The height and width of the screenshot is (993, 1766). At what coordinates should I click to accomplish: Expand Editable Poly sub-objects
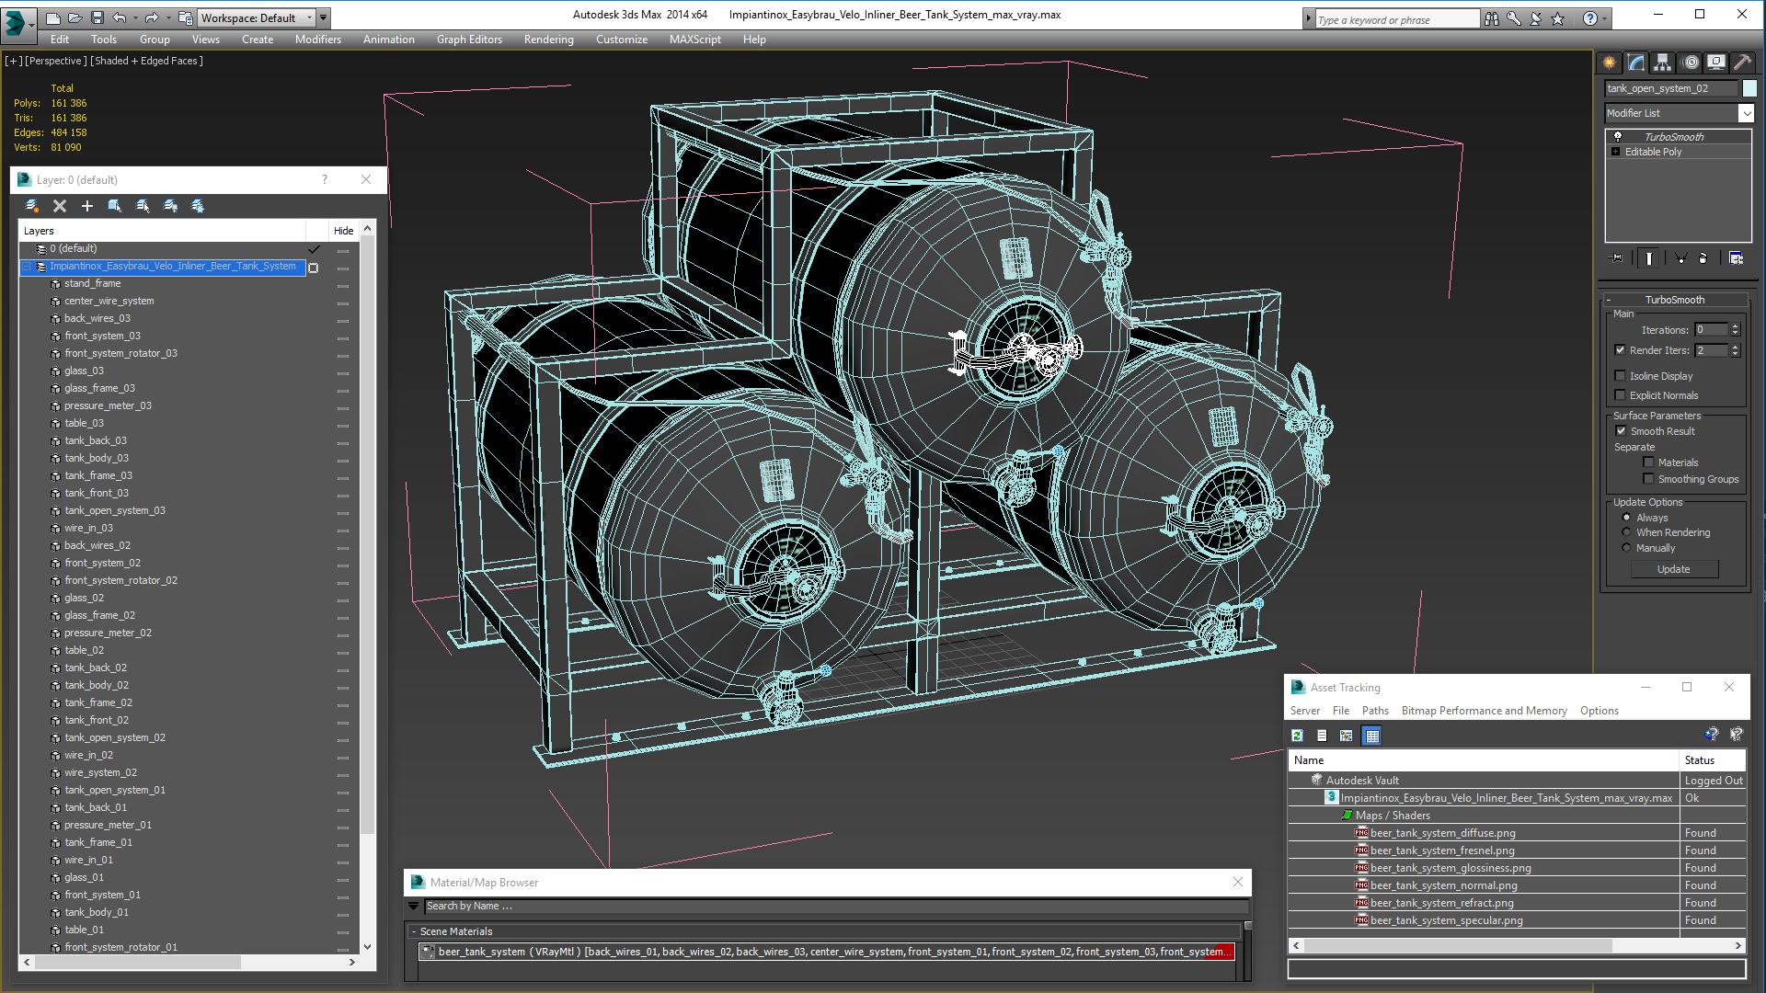click(1615, 152)
